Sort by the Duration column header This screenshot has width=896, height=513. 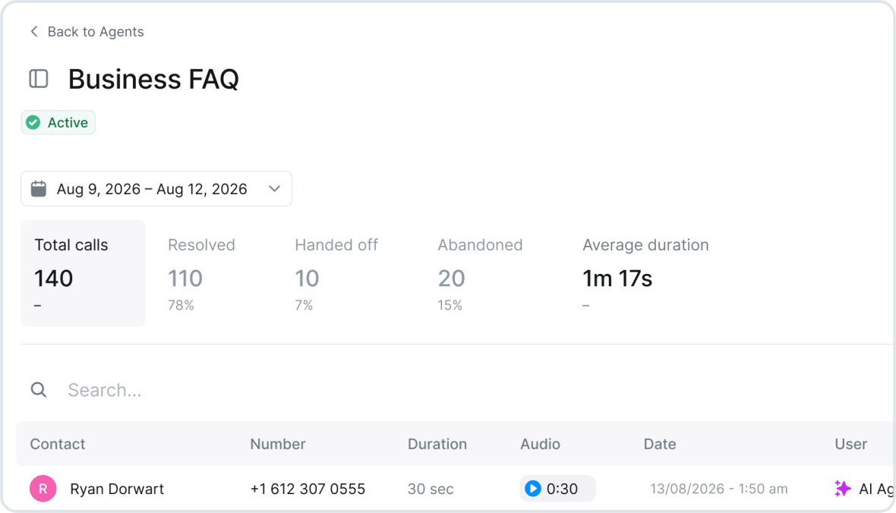coord(437,444)
